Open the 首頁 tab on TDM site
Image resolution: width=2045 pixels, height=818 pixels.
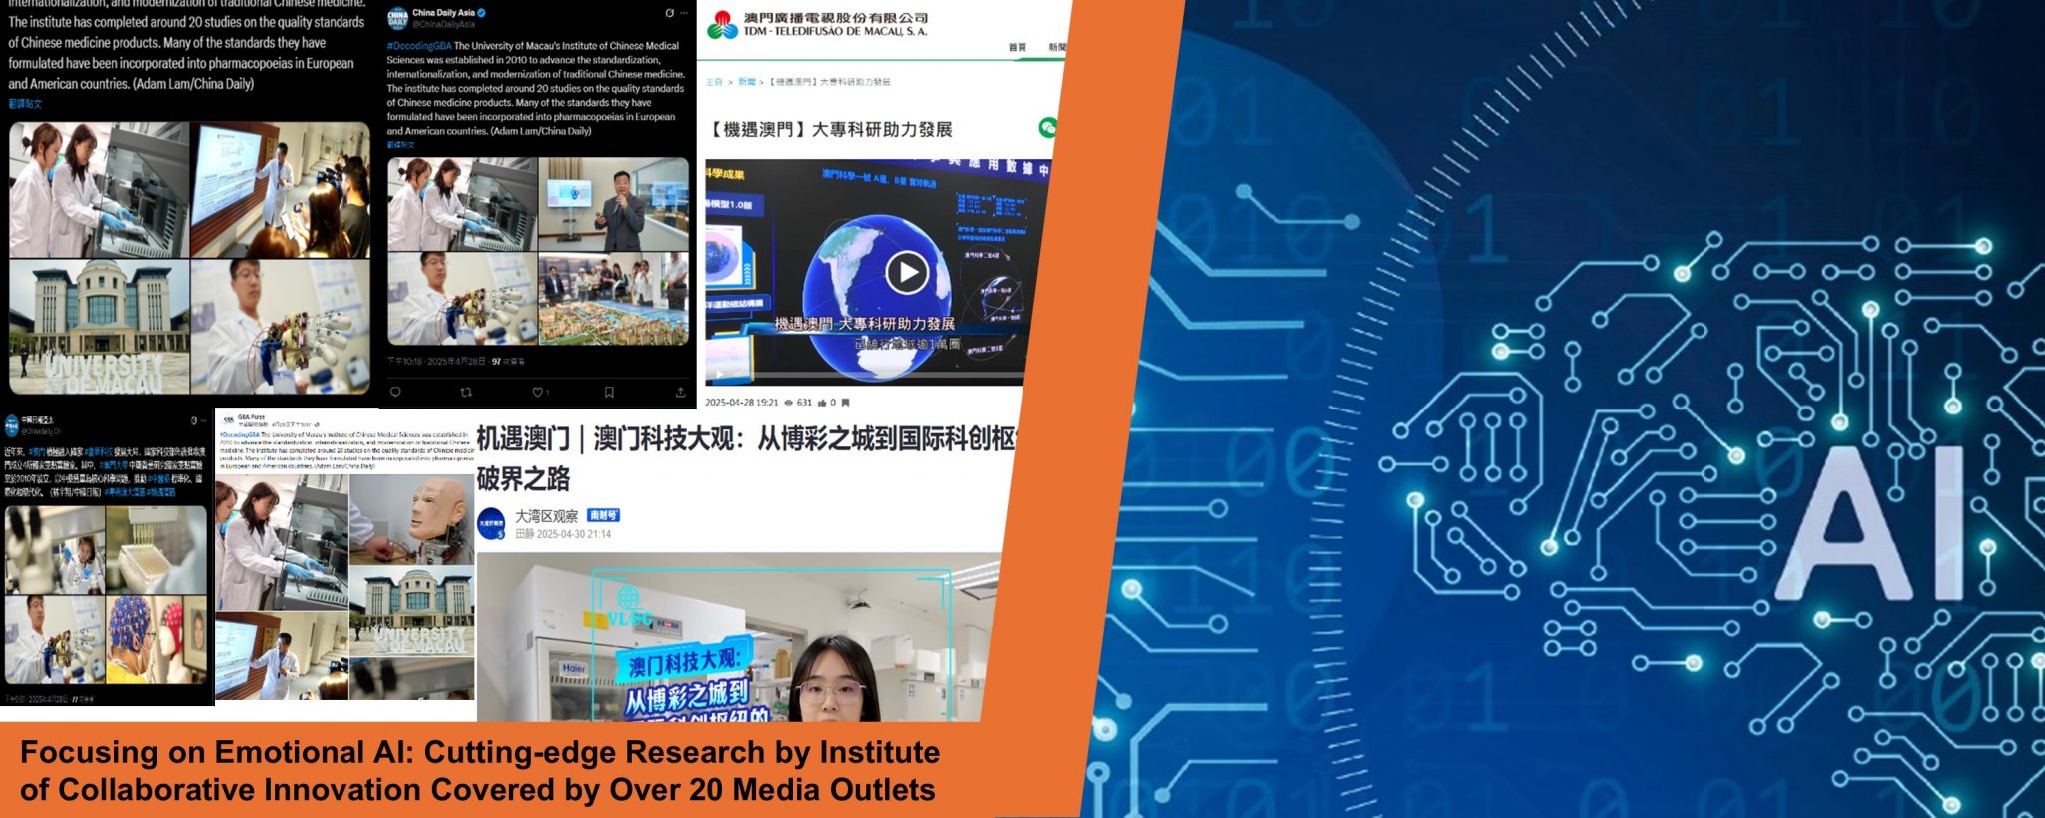click(x=1018, y=47)
